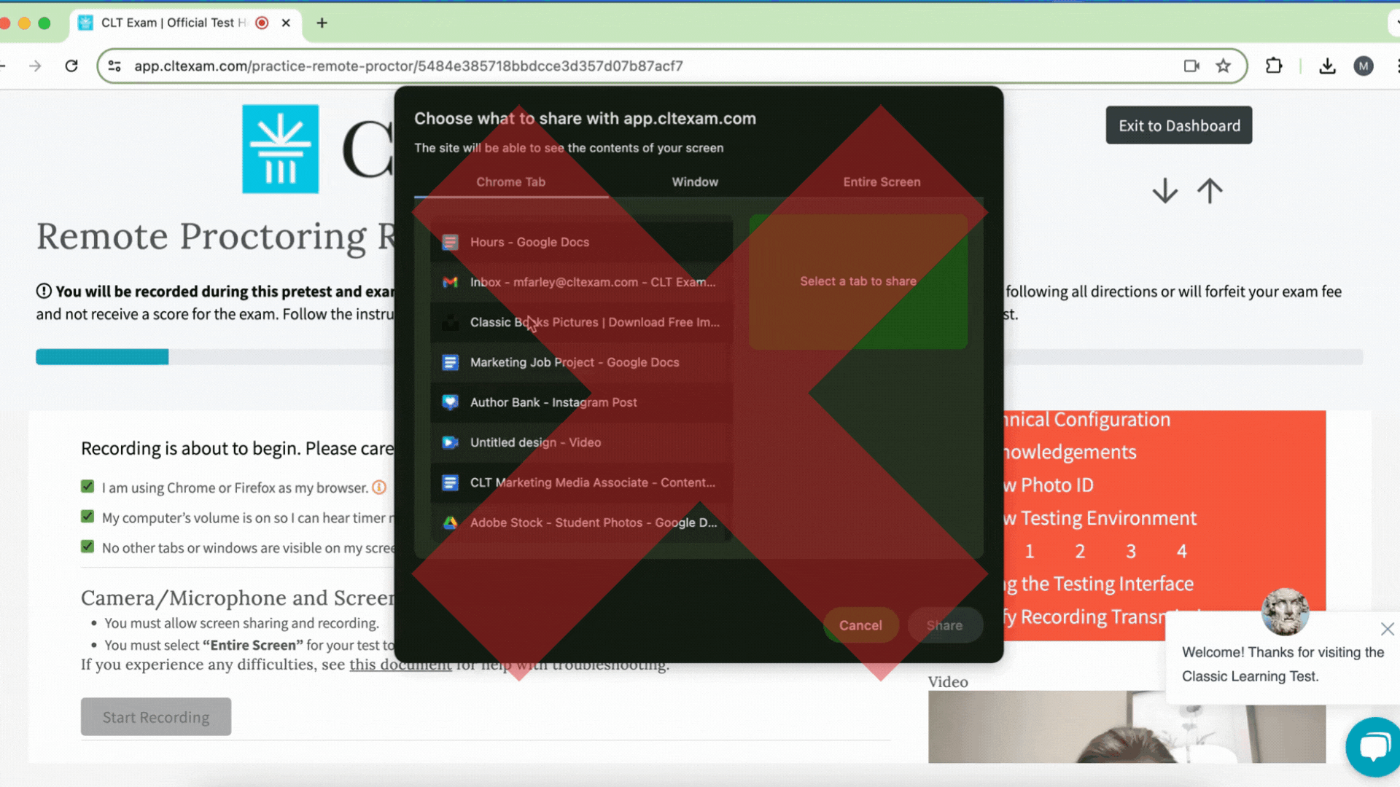The width and height of the screenshot is (1400, 787).
Task: Toggle the Chrome Tab sharing option
Action: click(510, 181)
